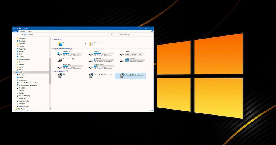Click the Zoeken in Deze pc search box
This screenshot has width=276, height=145.
[134, 35]
